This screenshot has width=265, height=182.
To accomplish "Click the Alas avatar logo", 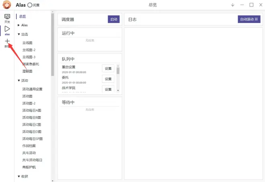I will click(x=7, y=5).
